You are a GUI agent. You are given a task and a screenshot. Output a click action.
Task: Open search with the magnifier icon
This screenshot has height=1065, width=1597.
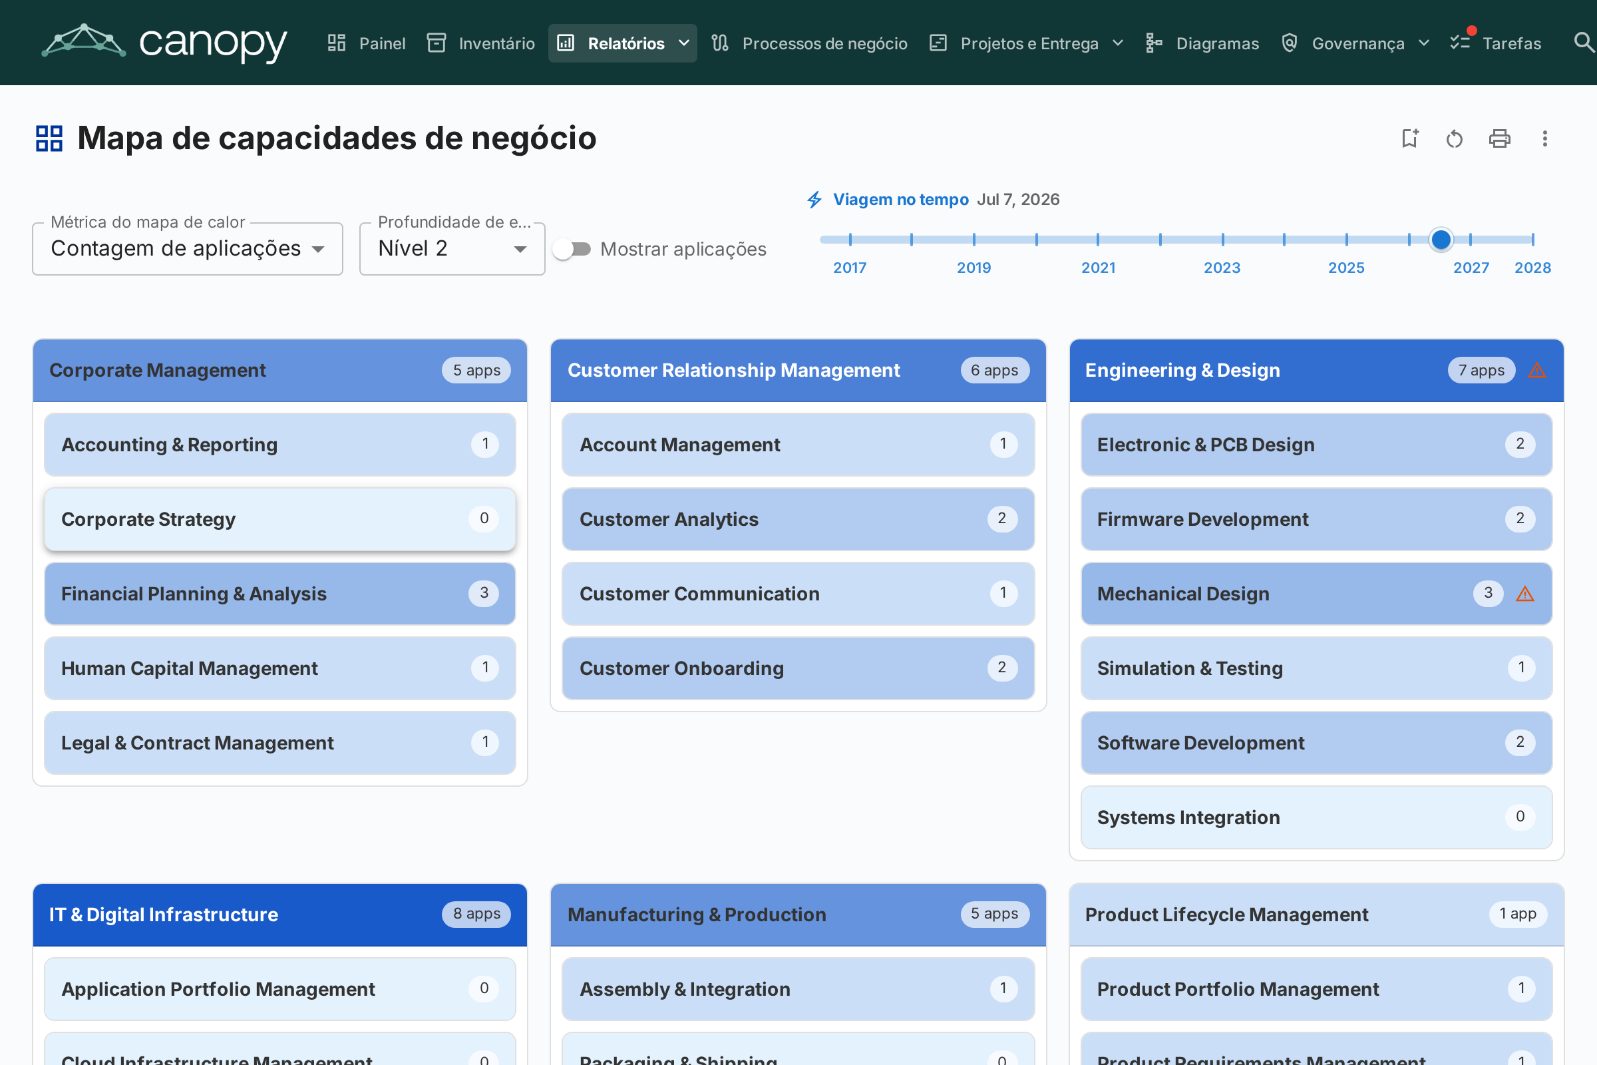(1584, 43)
